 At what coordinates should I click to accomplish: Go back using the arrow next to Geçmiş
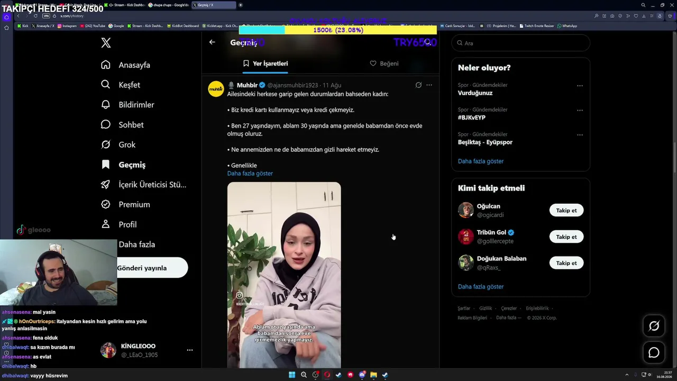212,42
